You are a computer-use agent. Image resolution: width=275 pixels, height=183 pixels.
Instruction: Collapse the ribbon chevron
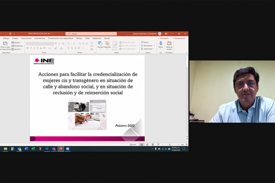point(187,53)
